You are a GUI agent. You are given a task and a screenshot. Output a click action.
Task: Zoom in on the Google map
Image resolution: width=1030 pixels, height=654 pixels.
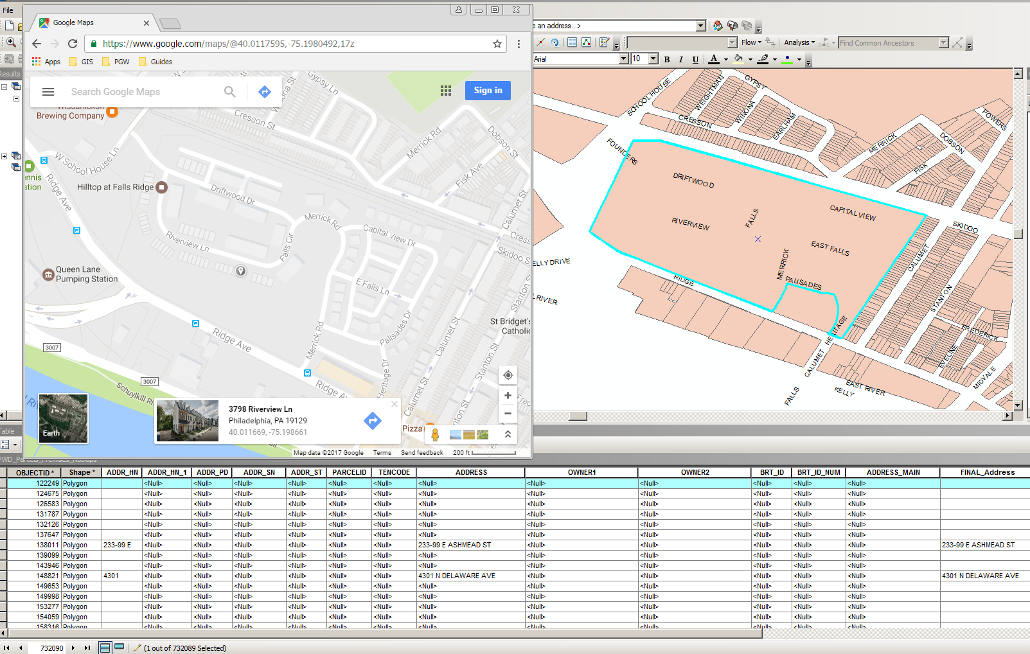508,396
